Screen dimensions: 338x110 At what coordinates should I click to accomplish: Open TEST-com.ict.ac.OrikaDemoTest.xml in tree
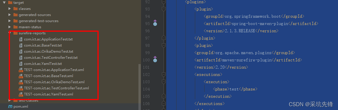click(54, 82)
